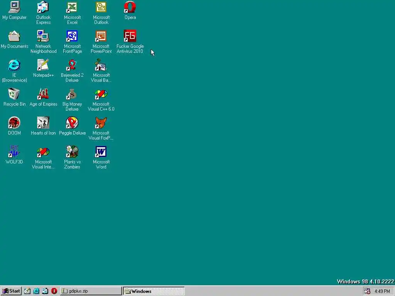Launch Opera from the Quick Launch bar
The width and height of the screenshot is (395, 296).
[54, 291]
